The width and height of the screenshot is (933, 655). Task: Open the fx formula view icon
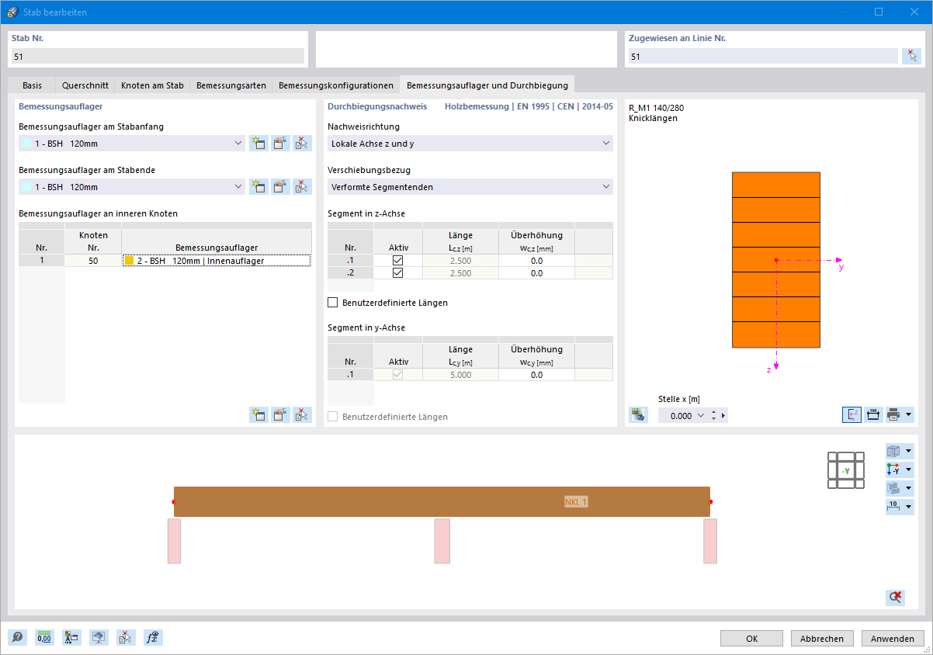pos(153,638)
